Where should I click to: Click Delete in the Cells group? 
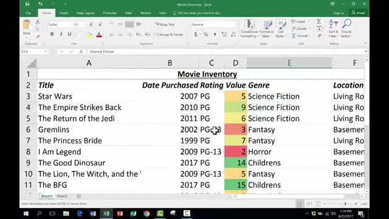coord(301,29)
